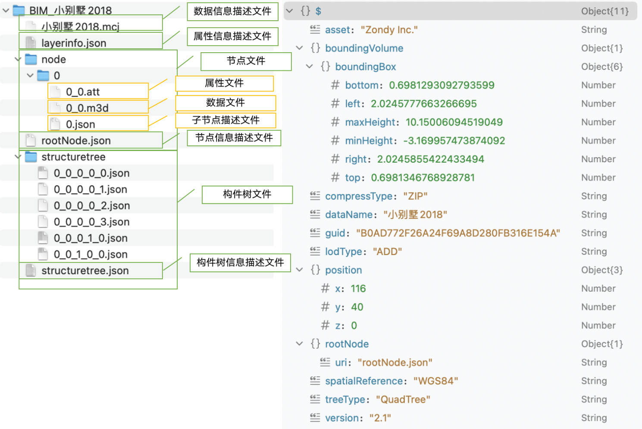Click the structuretree folder icon
Image resolution: width=642 pixels, height=429 pixels.
31,157
